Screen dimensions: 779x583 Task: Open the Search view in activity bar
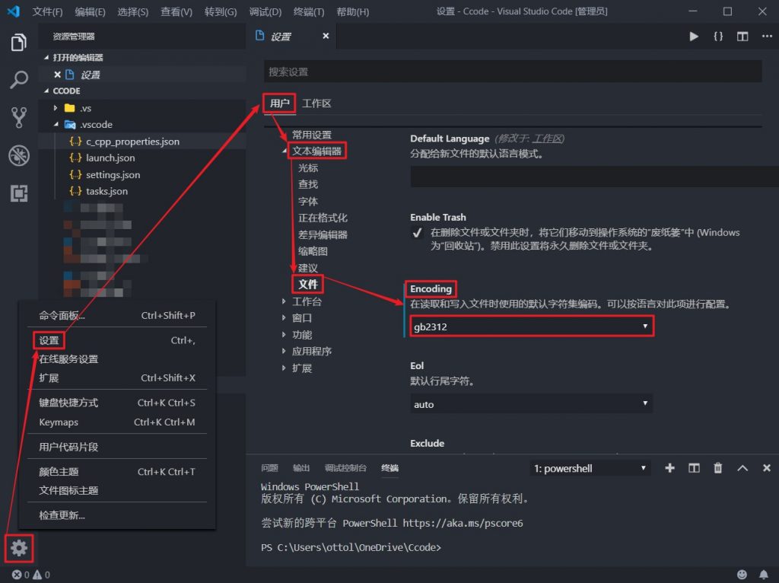(18, 79)
